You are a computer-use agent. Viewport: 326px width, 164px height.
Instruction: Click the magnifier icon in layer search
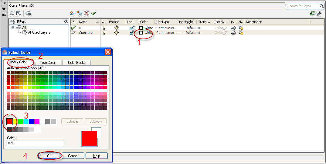pyautogui.click(x=322, y=6)
